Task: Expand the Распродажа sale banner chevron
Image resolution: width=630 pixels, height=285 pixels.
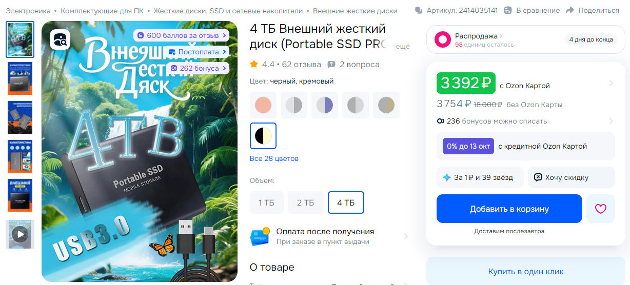Action: coord(501,36)
